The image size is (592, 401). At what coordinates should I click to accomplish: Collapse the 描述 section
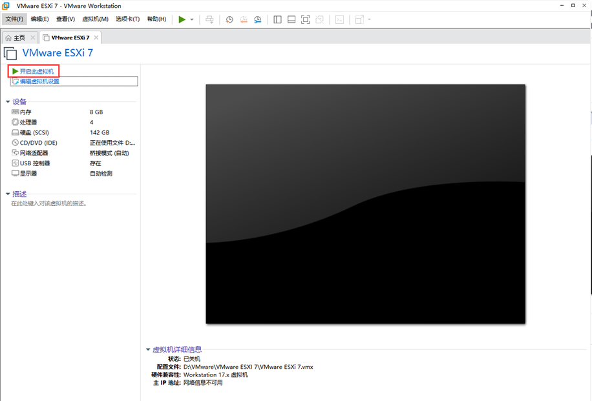[8, 194]
